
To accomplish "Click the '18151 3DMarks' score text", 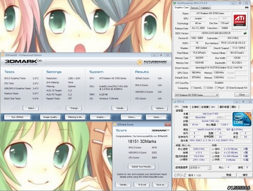I will point(142,141).
